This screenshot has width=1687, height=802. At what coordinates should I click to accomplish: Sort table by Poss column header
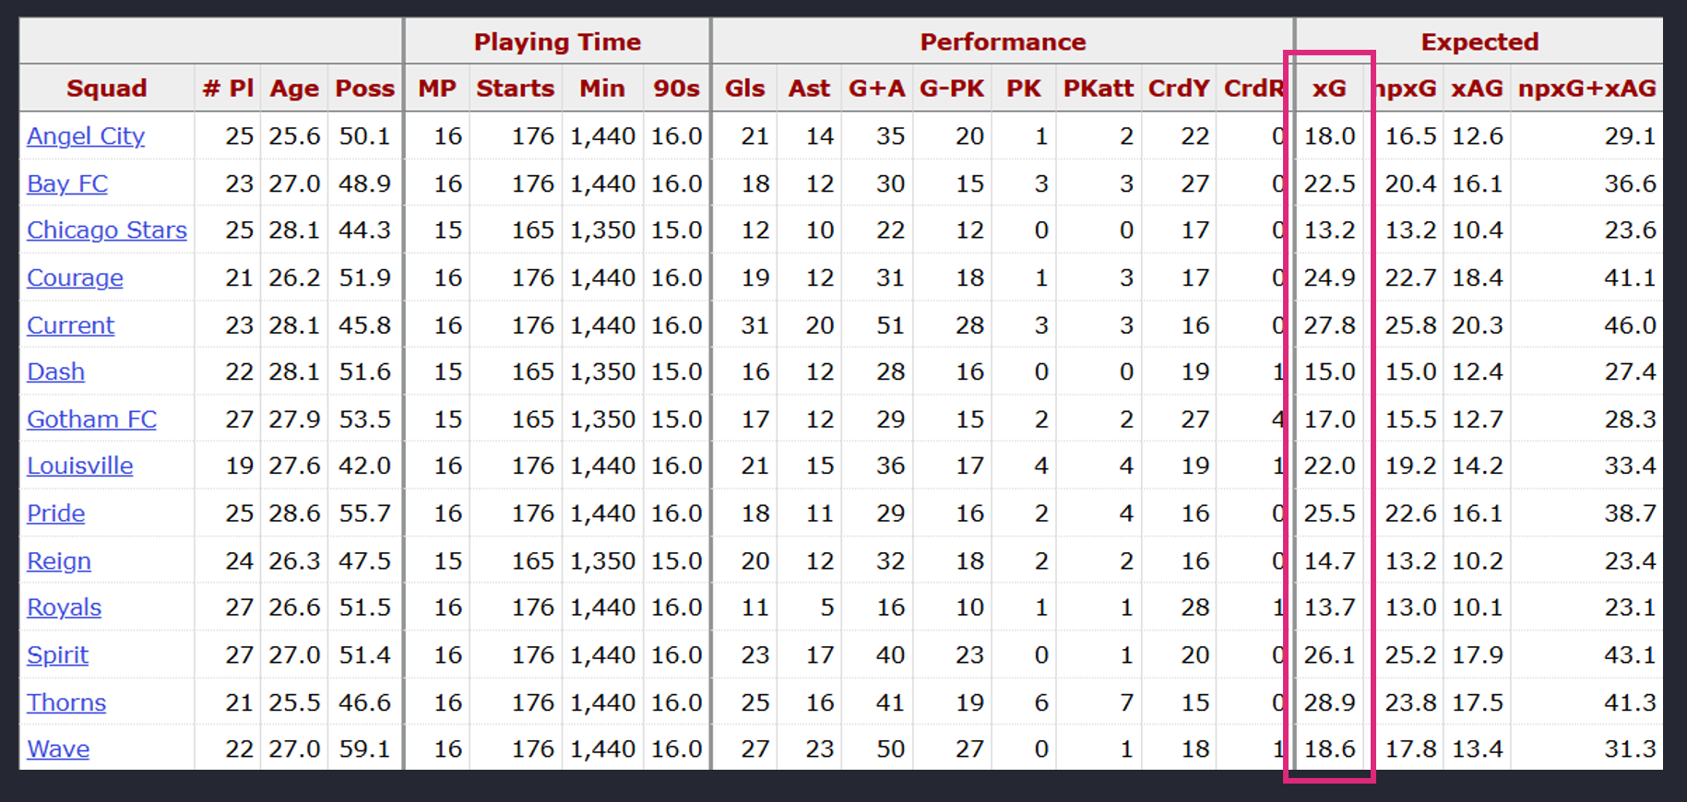(364, 88)
